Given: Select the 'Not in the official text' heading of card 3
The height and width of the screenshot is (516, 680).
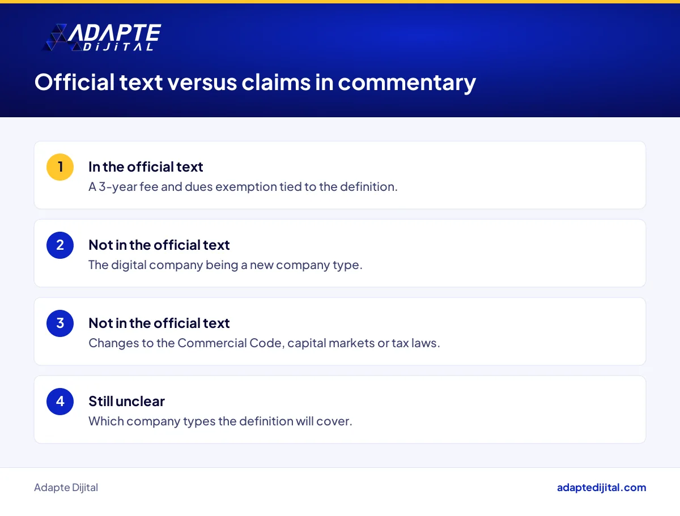Looking at the screenshot, I should tap(159, 323).
